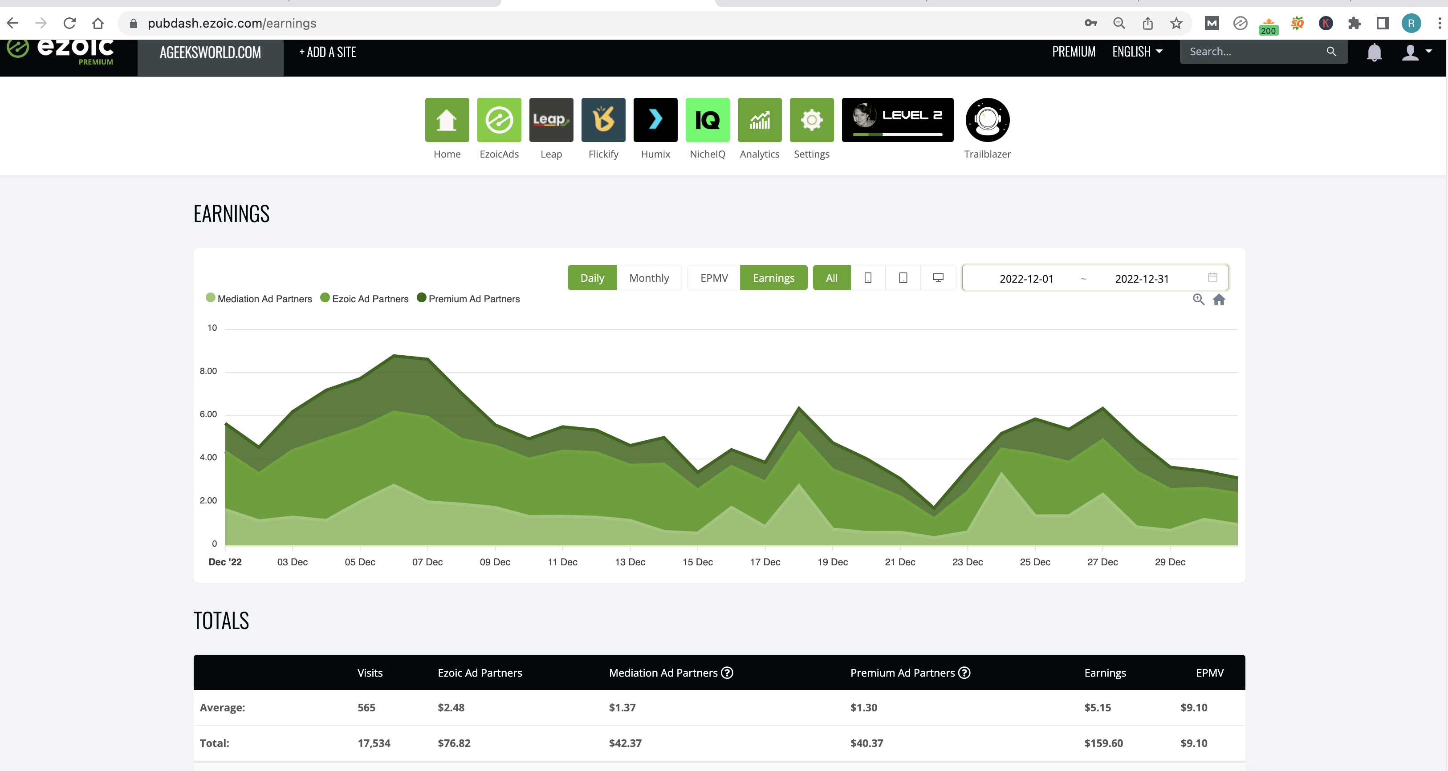This screenshot has height=771, width=1448.
Task: Show EPMV in the chart
Action: click(714, 278)
